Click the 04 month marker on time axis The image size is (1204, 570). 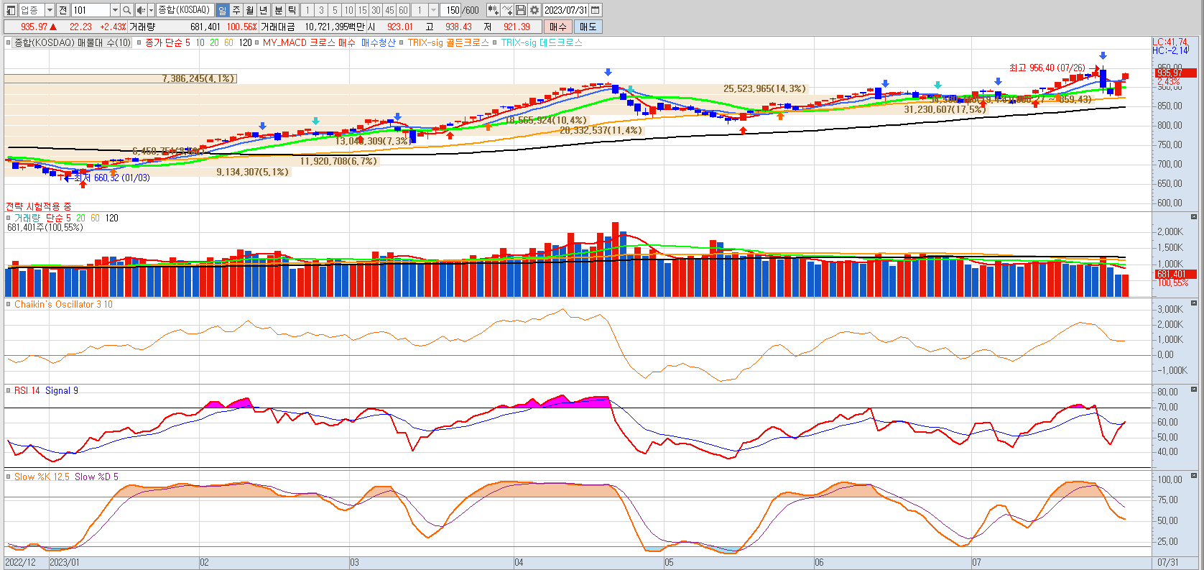coord(519,562)
